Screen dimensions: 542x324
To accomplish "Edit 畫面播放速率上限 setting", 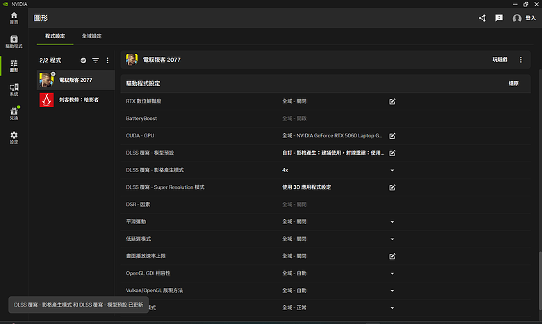I will click(x=392, y=257).
